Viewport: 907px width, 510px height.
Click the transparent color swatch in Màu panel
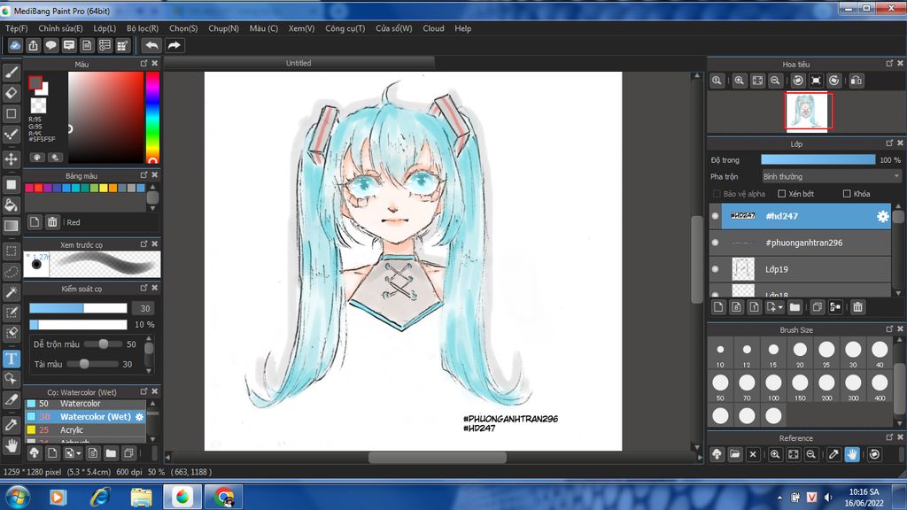coord(38,105)
